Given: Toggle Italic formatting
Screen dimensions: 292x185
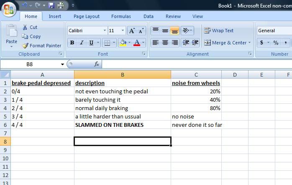Looking at the screenshot, I should pos(82,43).
